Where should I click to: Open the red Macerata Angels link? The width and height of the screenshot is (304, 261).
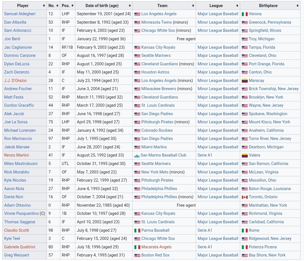click(x=157, y=247)
